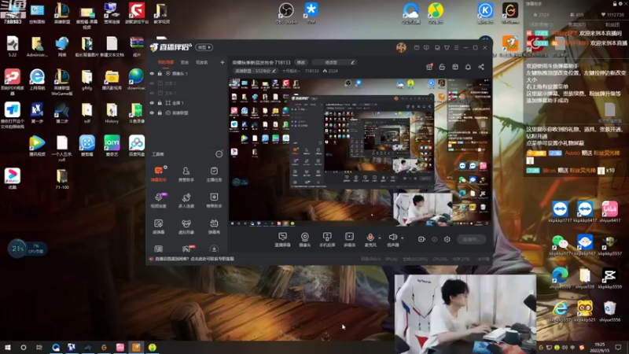This screenshot has width=629, height=354.
Task: Open the 多人连麦 multi-person co-stream tool
Action: (x=186, y=200)
